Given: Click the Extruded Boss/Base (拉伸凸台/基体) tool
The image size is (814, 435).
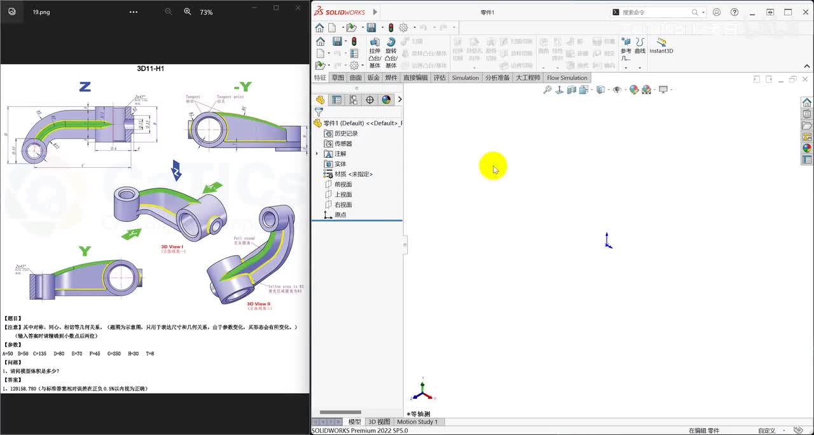Looking at the screenshot, I should pyautogui.click(x=375, y=53).
